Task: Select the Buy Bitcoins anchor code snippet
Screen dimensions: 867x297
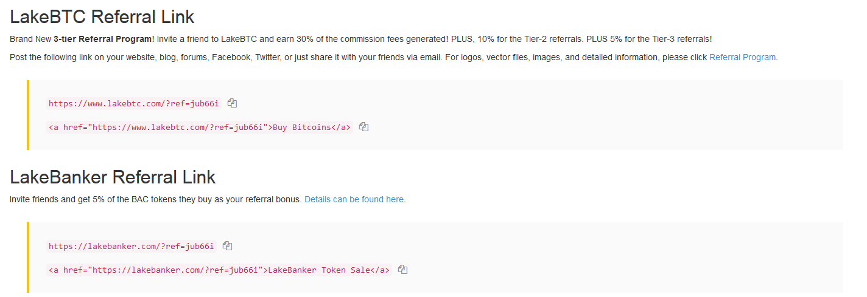Action: [200, 127]
